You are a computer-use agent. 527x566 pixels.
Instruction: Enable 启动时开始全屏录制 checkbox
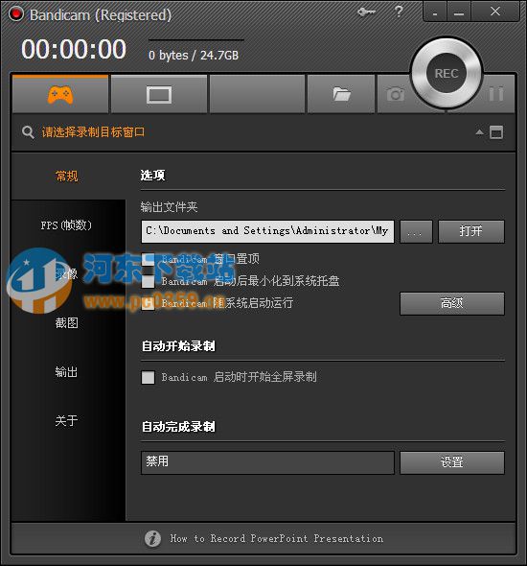tap(148, 378)
